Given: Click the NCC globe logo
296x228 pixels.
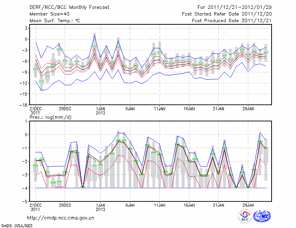Looking at the screenshot, I should 261,216.
